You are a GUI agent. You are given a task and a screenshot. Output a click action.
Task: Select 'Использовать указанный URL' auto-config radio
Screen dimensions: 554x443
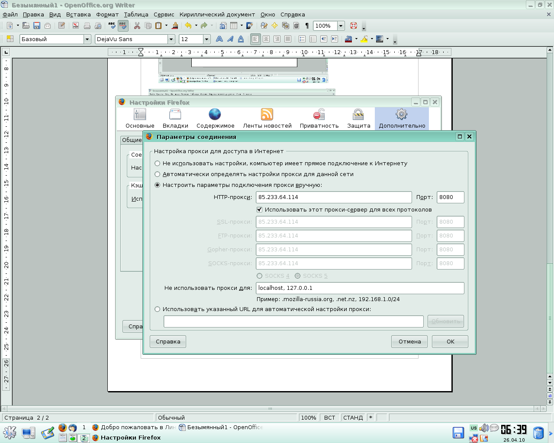[x=158, y=309]
